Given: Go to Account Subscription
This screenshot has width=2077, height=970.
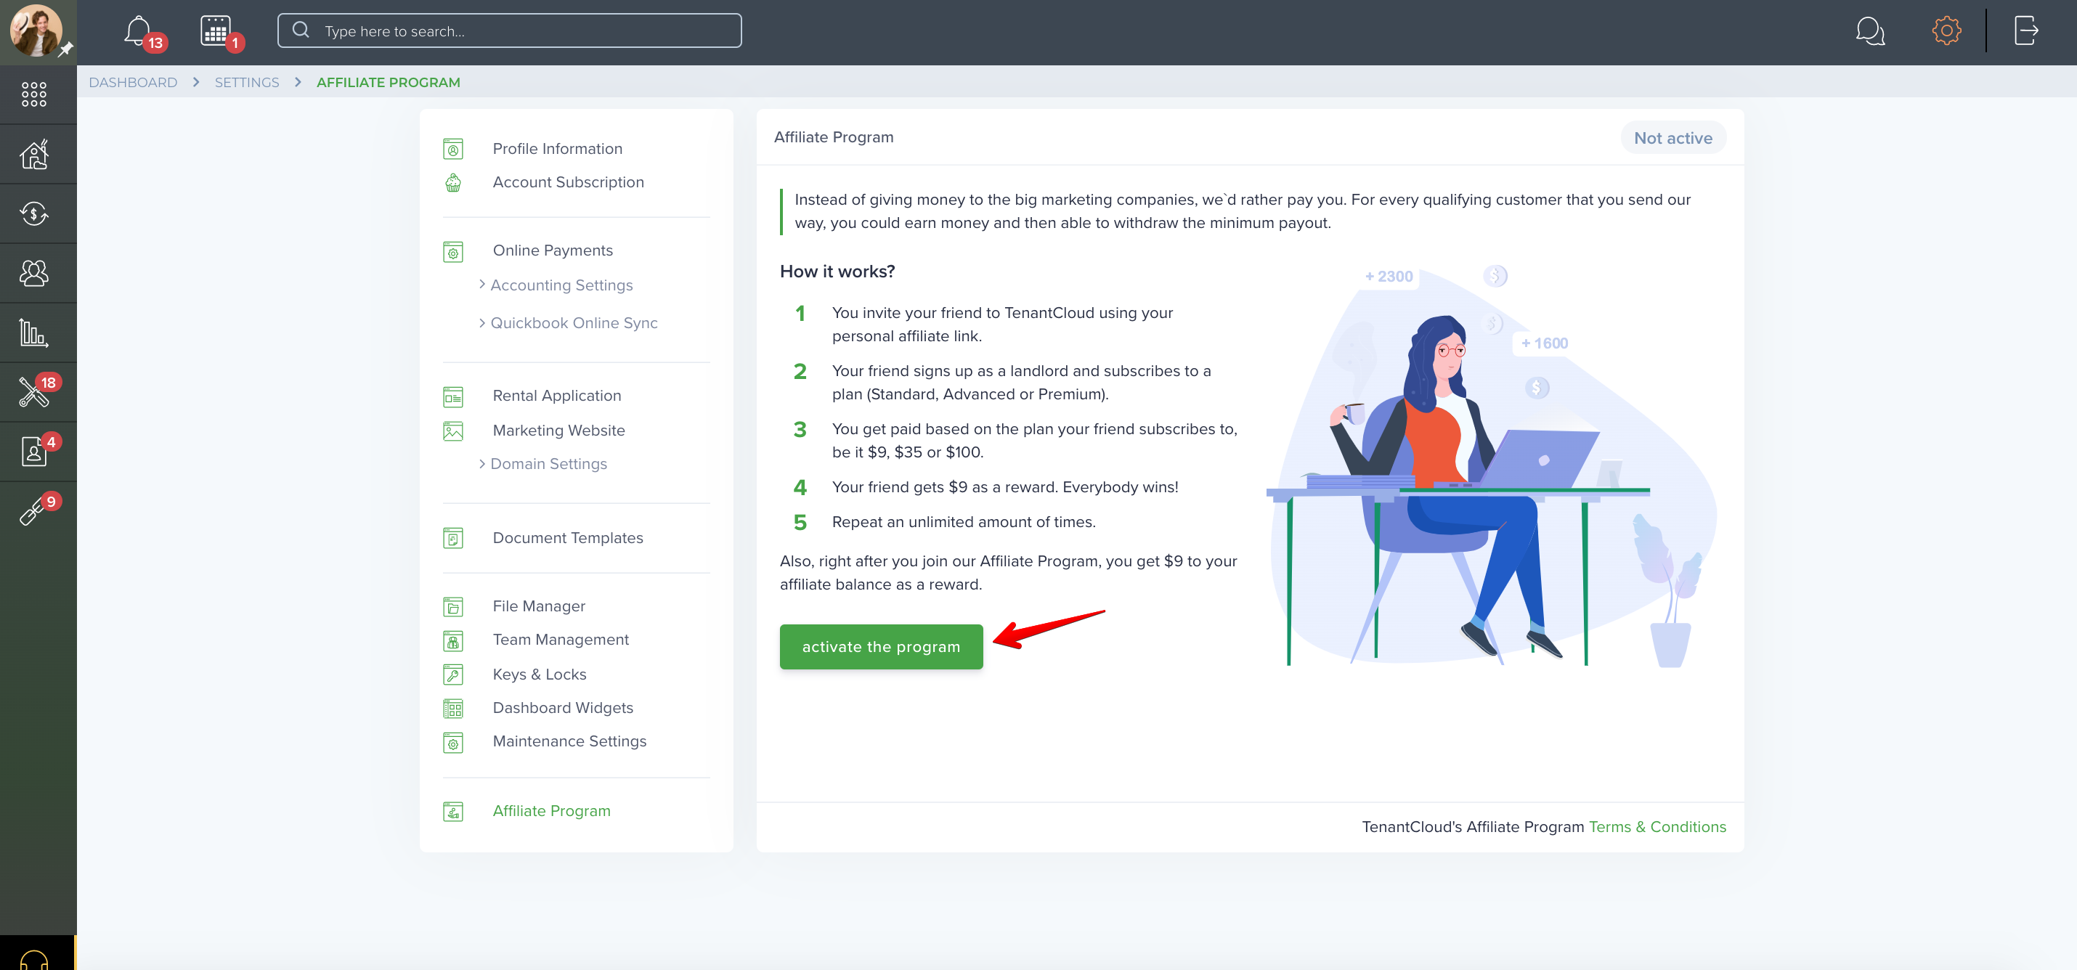Looking at the screenshot, I should (568, 182).
